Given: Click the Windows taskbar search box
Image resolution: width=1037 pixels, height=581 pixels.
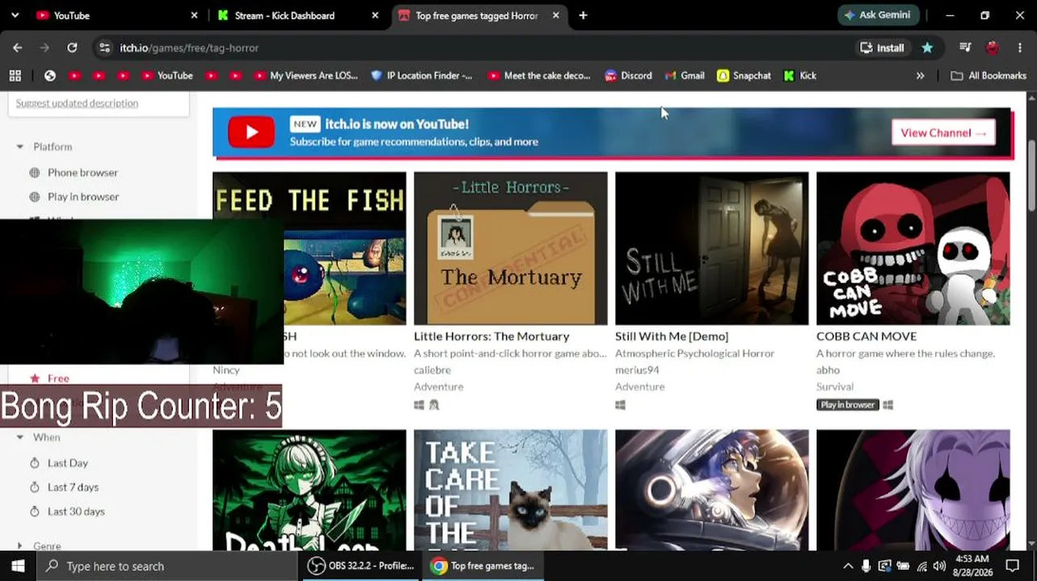Looking at the screenshot, I should [x=166, y=566].
